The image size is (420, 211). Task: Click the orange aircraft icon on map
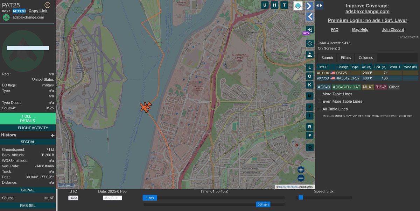coord(146,107)
